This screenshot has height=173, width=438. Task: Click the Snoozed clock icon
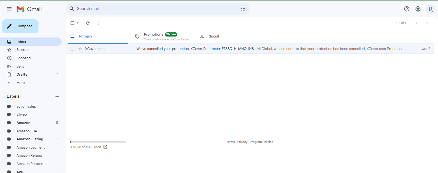pos(9,58)
